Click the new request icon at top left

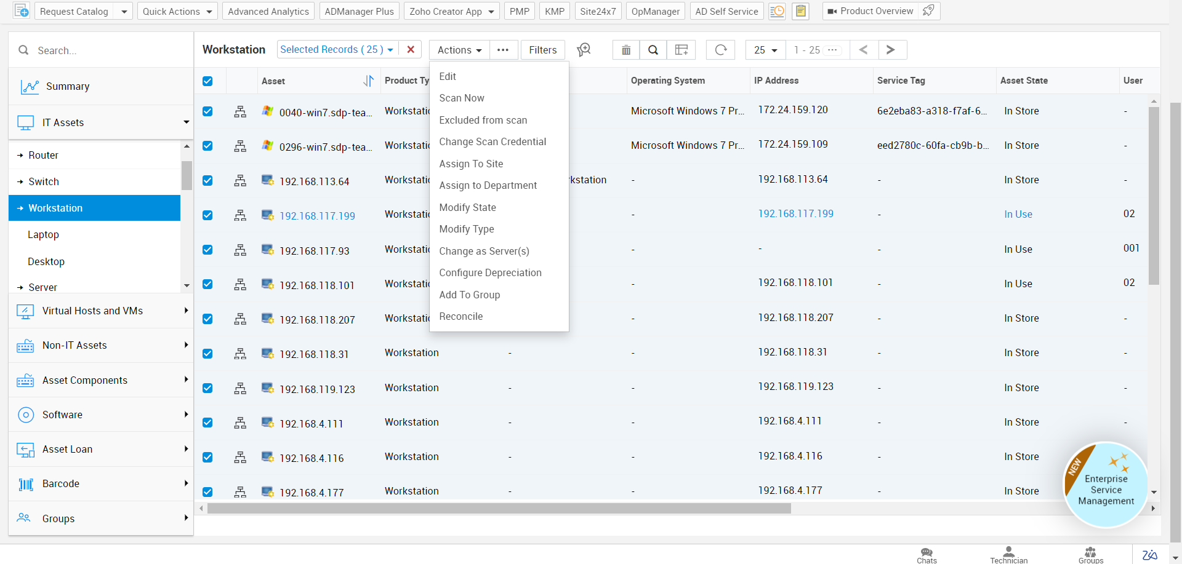coord(22,10)
